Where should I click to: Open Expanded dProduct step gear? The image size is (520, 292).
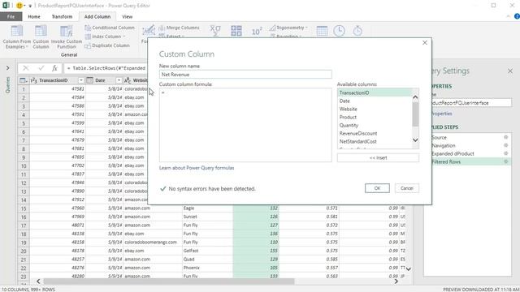[x=505, y=153]
